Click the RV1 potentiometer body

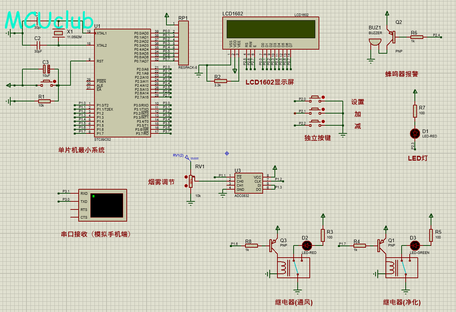coord(190,181)
